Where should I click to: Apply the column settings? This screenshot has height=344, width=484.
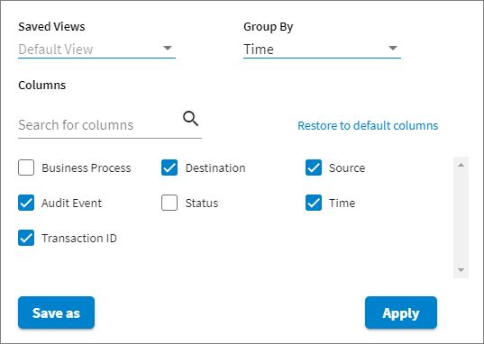pos(401,312)
